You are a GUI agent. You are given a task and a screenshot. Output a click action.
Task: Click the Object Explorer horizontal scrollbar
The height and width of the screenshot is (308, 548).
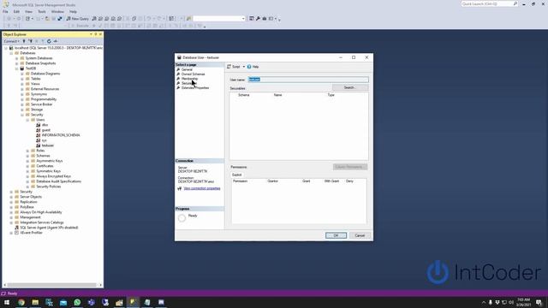coord(51,285)
